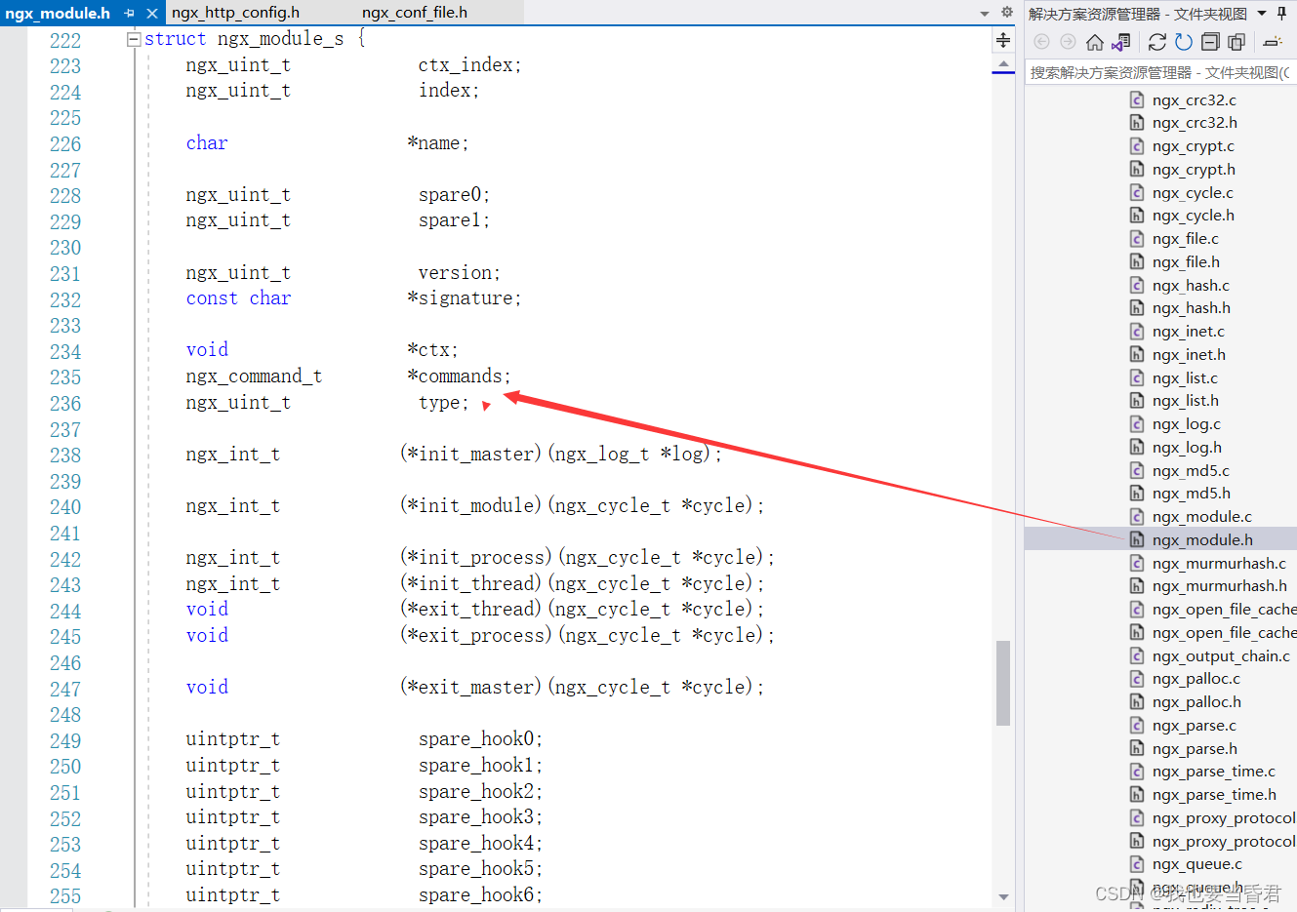Toggle Show All Files in Solution Explorer
This screenshot has width=1297, height=912.
click(x=1236, y=42)
